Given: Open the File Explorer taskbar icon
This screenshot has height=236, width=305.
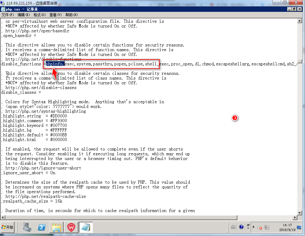Looking at the screenshot, I should (x=56, y=227).
